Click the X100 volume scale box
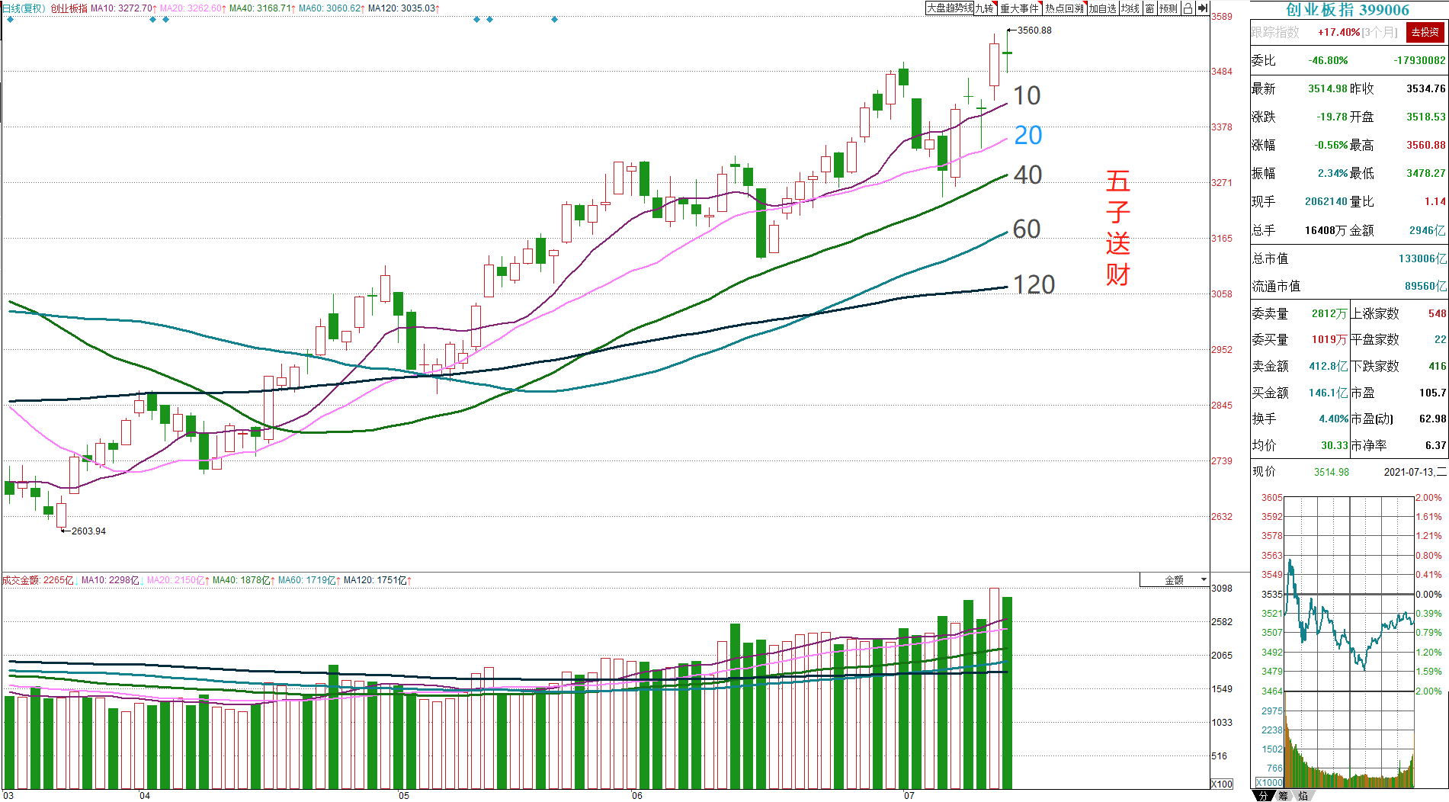The height and width of the screenshot is (802, 1449). coord(1222,784)
